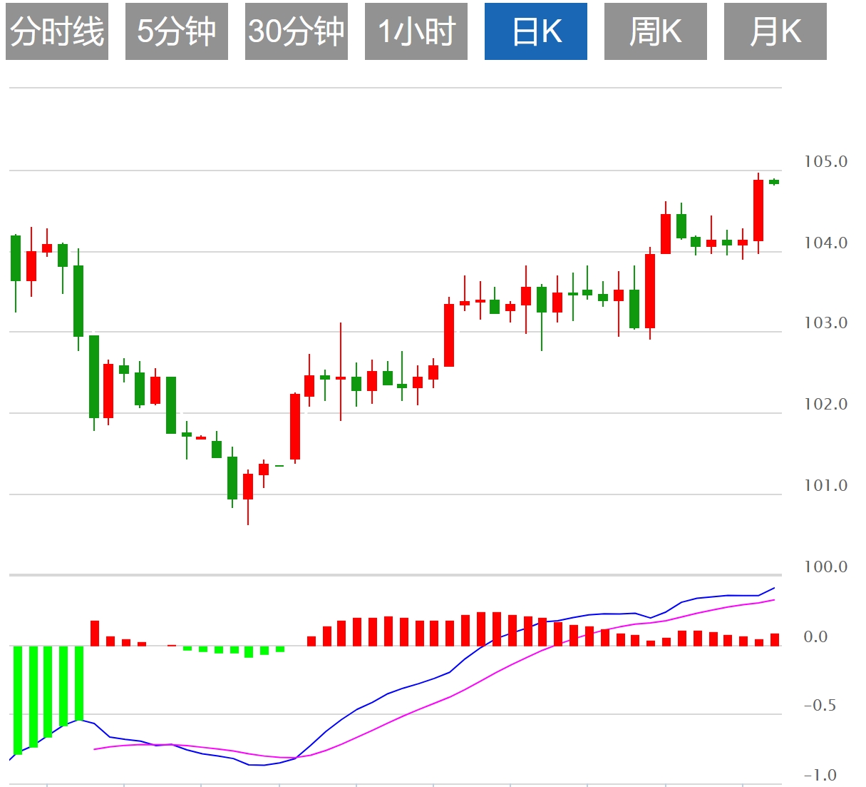Viewport: 866px width, 787px height.
Task: Click the -1.0 MACD axis label
Action: 820,776
